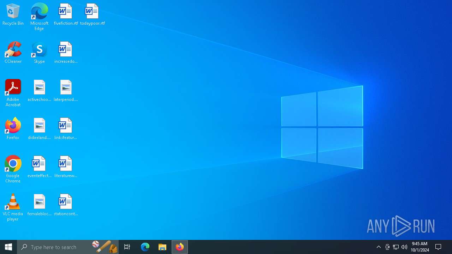Select the Adobe Acrobat shortcut
452x254 pixels.
(x=13, y=93)
